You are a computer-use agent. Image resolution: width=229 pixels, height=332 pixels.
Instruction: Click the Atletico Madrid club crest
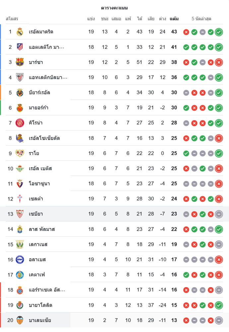coord(20,47)
